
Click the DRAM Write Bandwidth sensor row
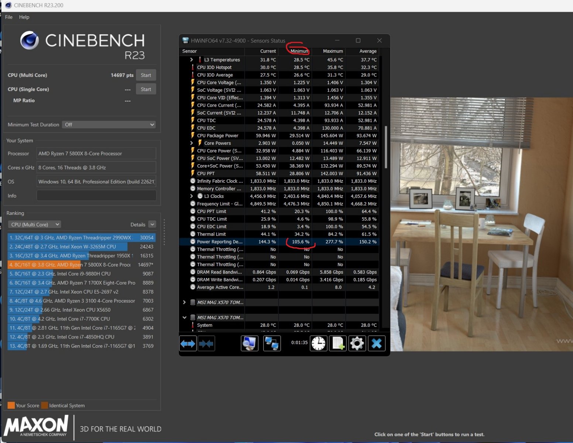279,280
